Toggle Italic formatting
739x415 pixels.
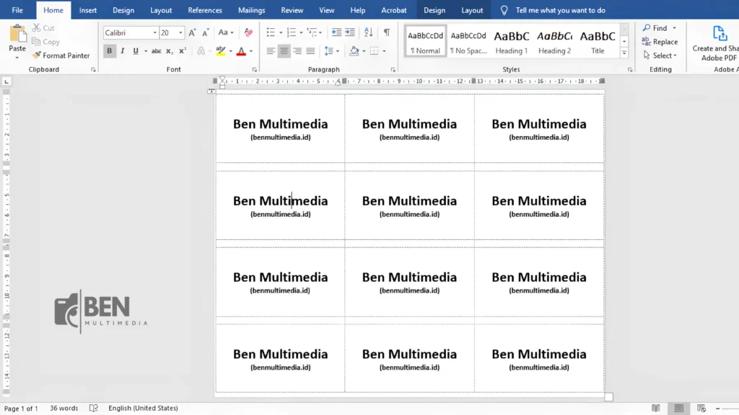coord(123,51)
